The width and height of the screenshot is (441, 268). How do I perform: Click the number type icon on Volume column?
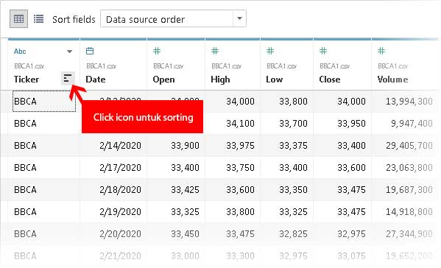[x=381, y=52]
